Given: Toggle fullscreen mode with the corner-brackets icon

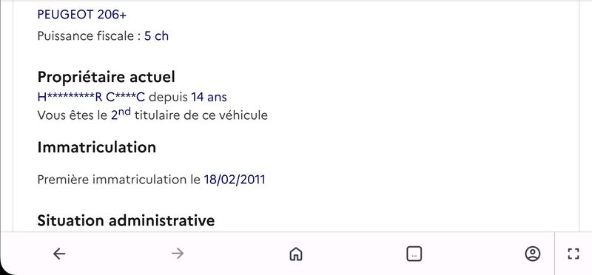Looking at the screenshot, I should (573, 254).
